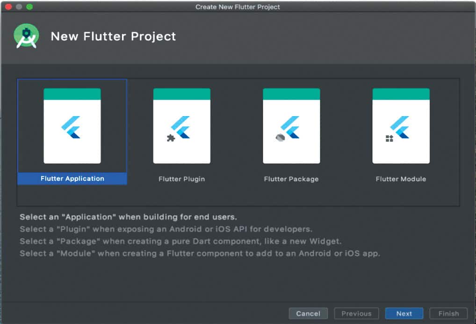Screen dimensions: 476x324
Task: Click the Flutter logo in Application card
Action: [72, 127]
